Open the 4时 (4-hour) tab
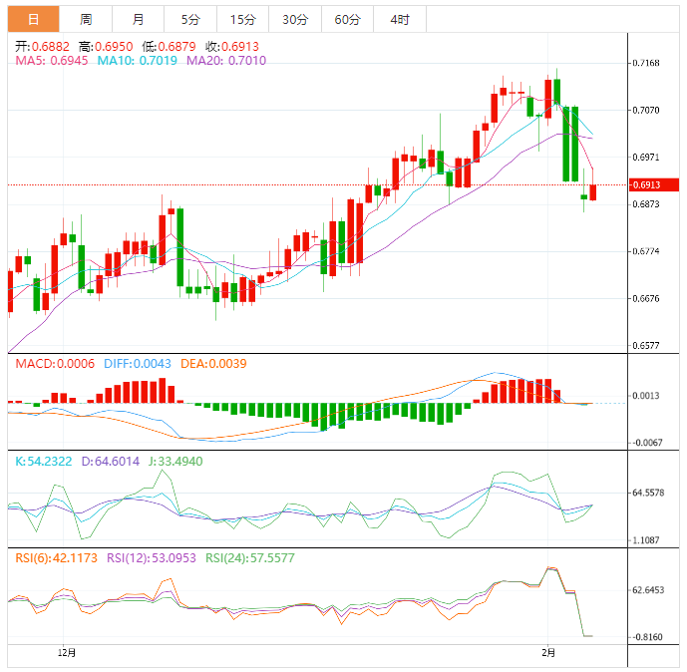 coord(400,19)
